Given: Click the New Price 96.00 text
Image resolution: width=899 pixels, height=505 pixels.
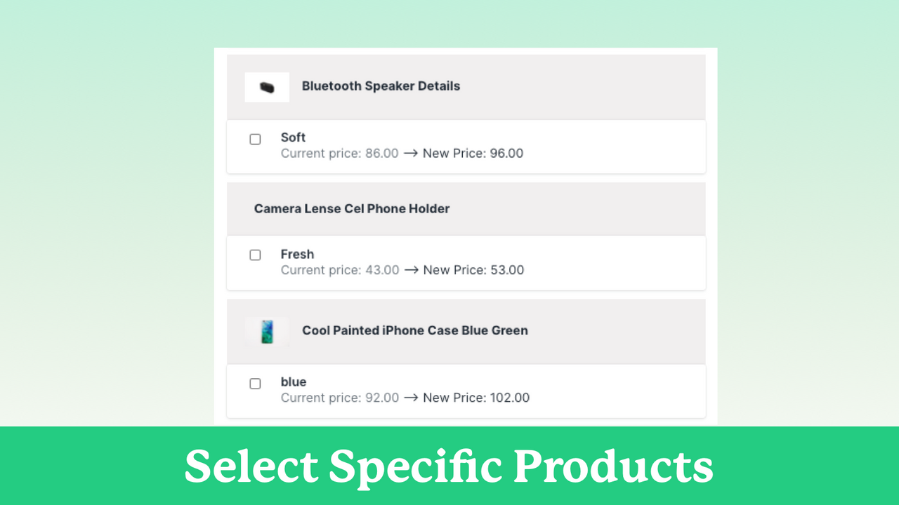Looking at the screenshot, I should click(473, 153).
